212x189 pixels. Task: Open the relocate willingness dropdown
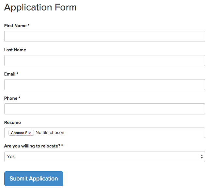pyautogui.click(x=104, y=157)
